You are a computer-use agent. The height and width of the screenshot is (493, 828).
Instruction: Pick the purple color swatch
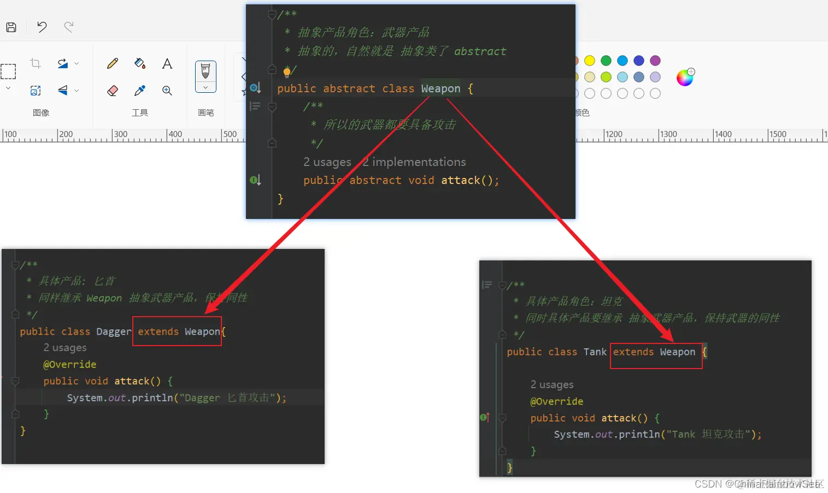coord(655,61)
